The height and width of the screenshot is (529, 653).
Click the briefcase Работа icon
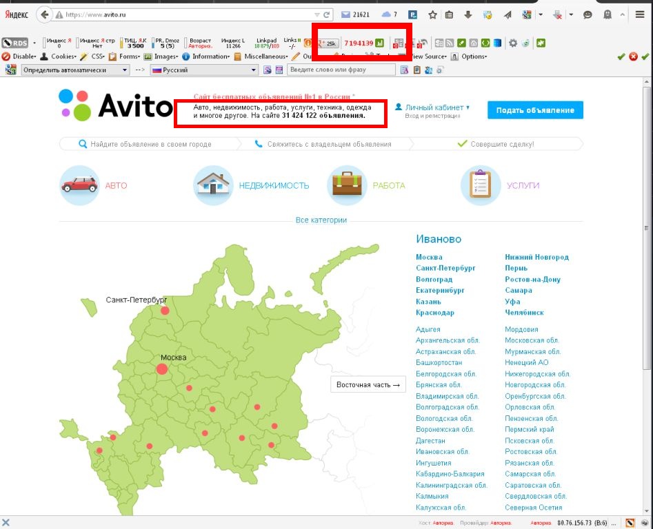pyautogui.click(x=348, y=185)
